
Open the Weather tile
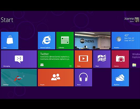pos(126,41)
